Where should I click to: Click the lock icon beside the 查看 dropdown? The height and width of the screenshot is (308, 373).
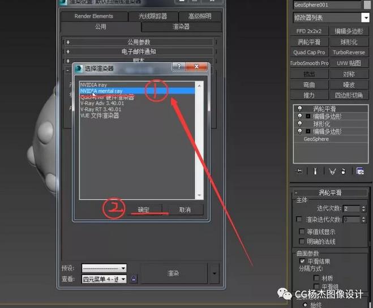134,279
